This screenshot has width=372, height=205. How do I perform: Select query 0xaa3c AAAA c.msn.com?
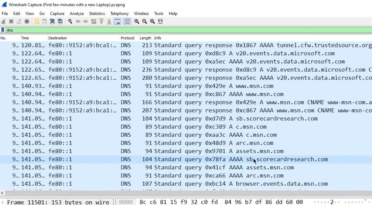coord(186,135)
